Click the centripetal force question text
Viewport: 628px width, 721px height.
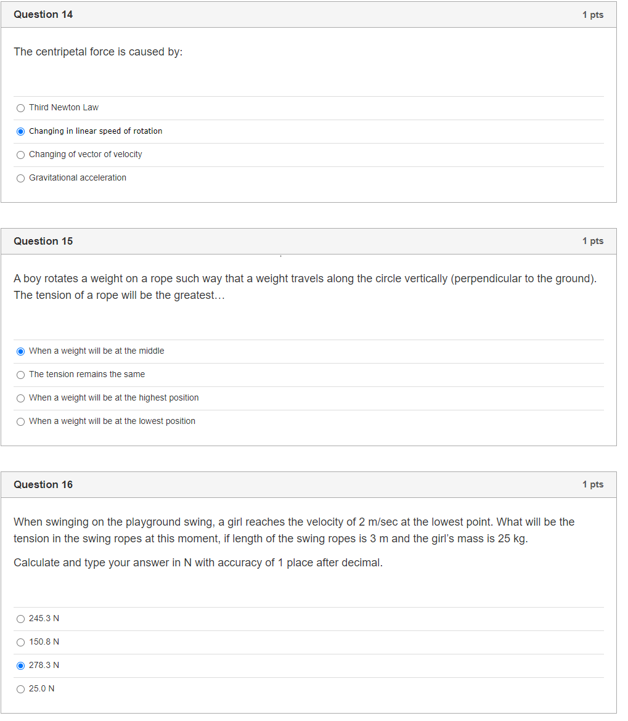pyautogui.click(x=98, y=52)
